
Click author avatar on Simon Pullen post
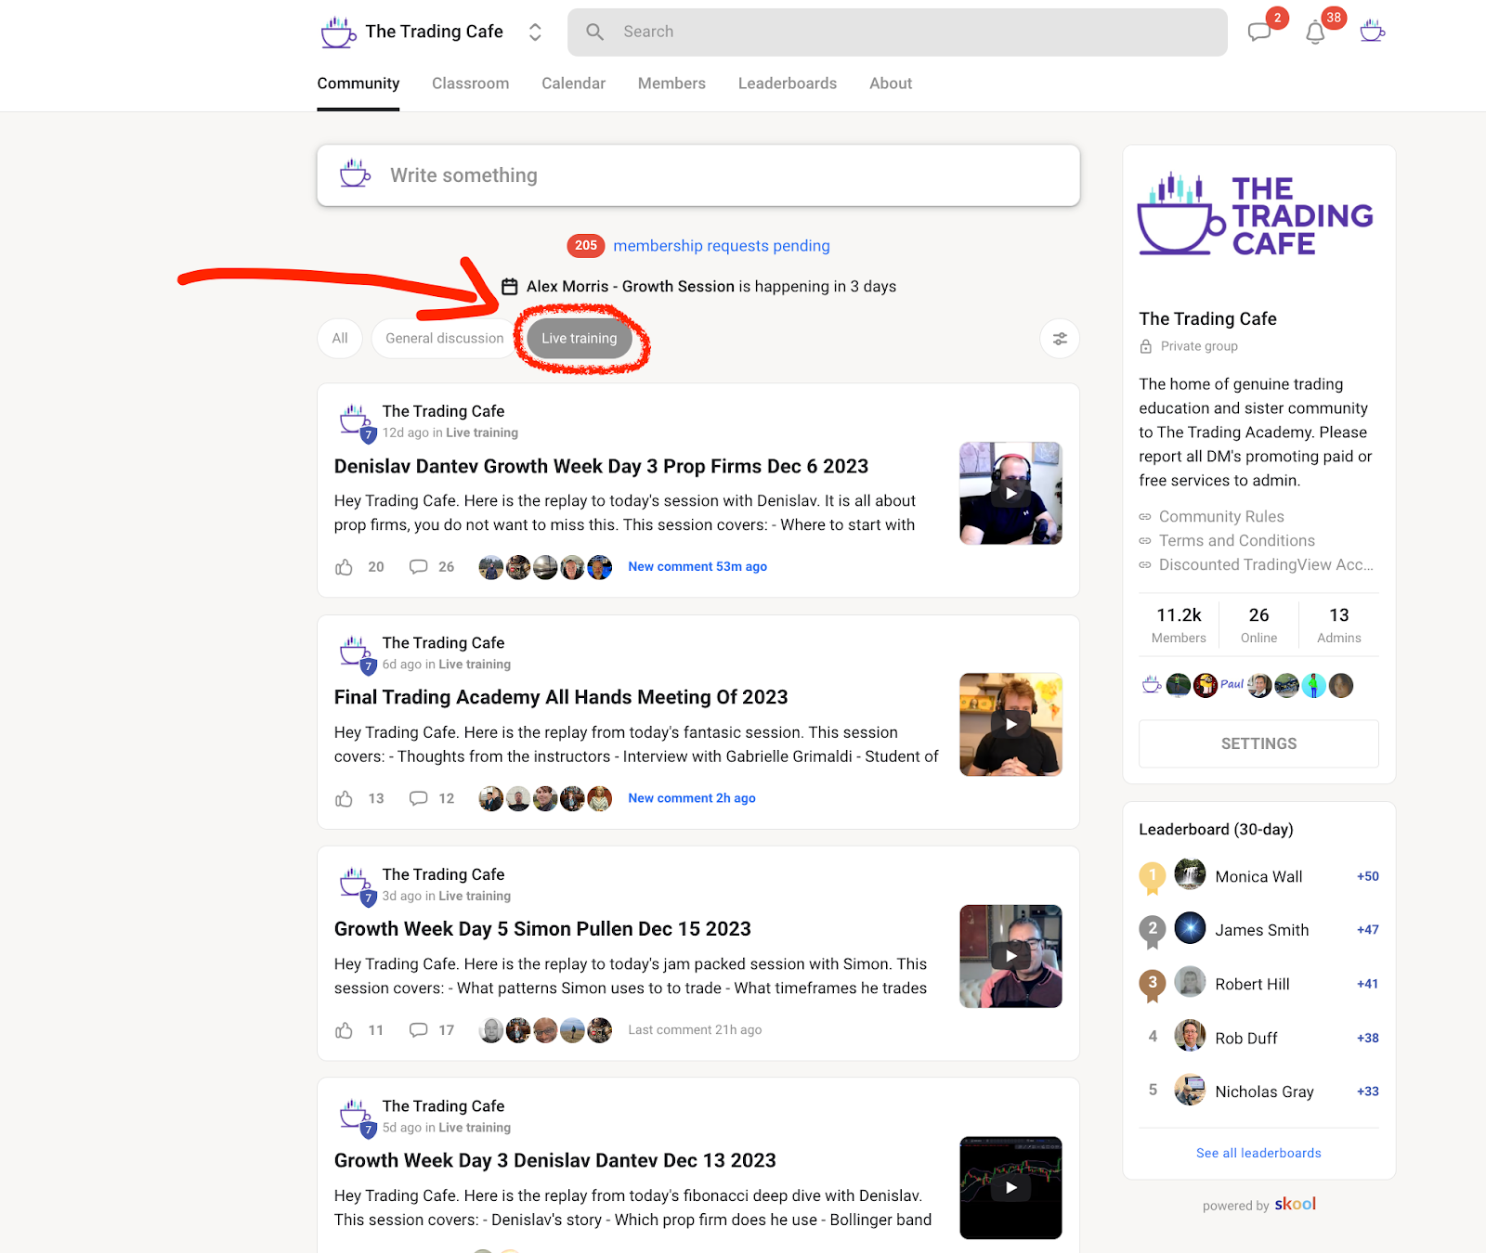pos(355,885)
